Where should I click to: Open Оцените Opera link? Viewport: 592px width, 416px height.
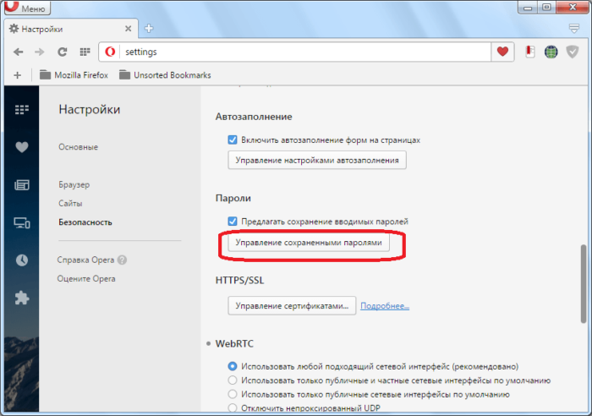point(86,278)
